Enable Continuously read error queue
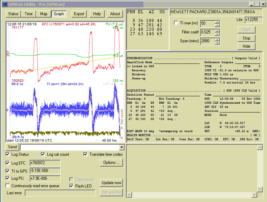The height and width of the screenshot is (202, 267). point(8,186)
